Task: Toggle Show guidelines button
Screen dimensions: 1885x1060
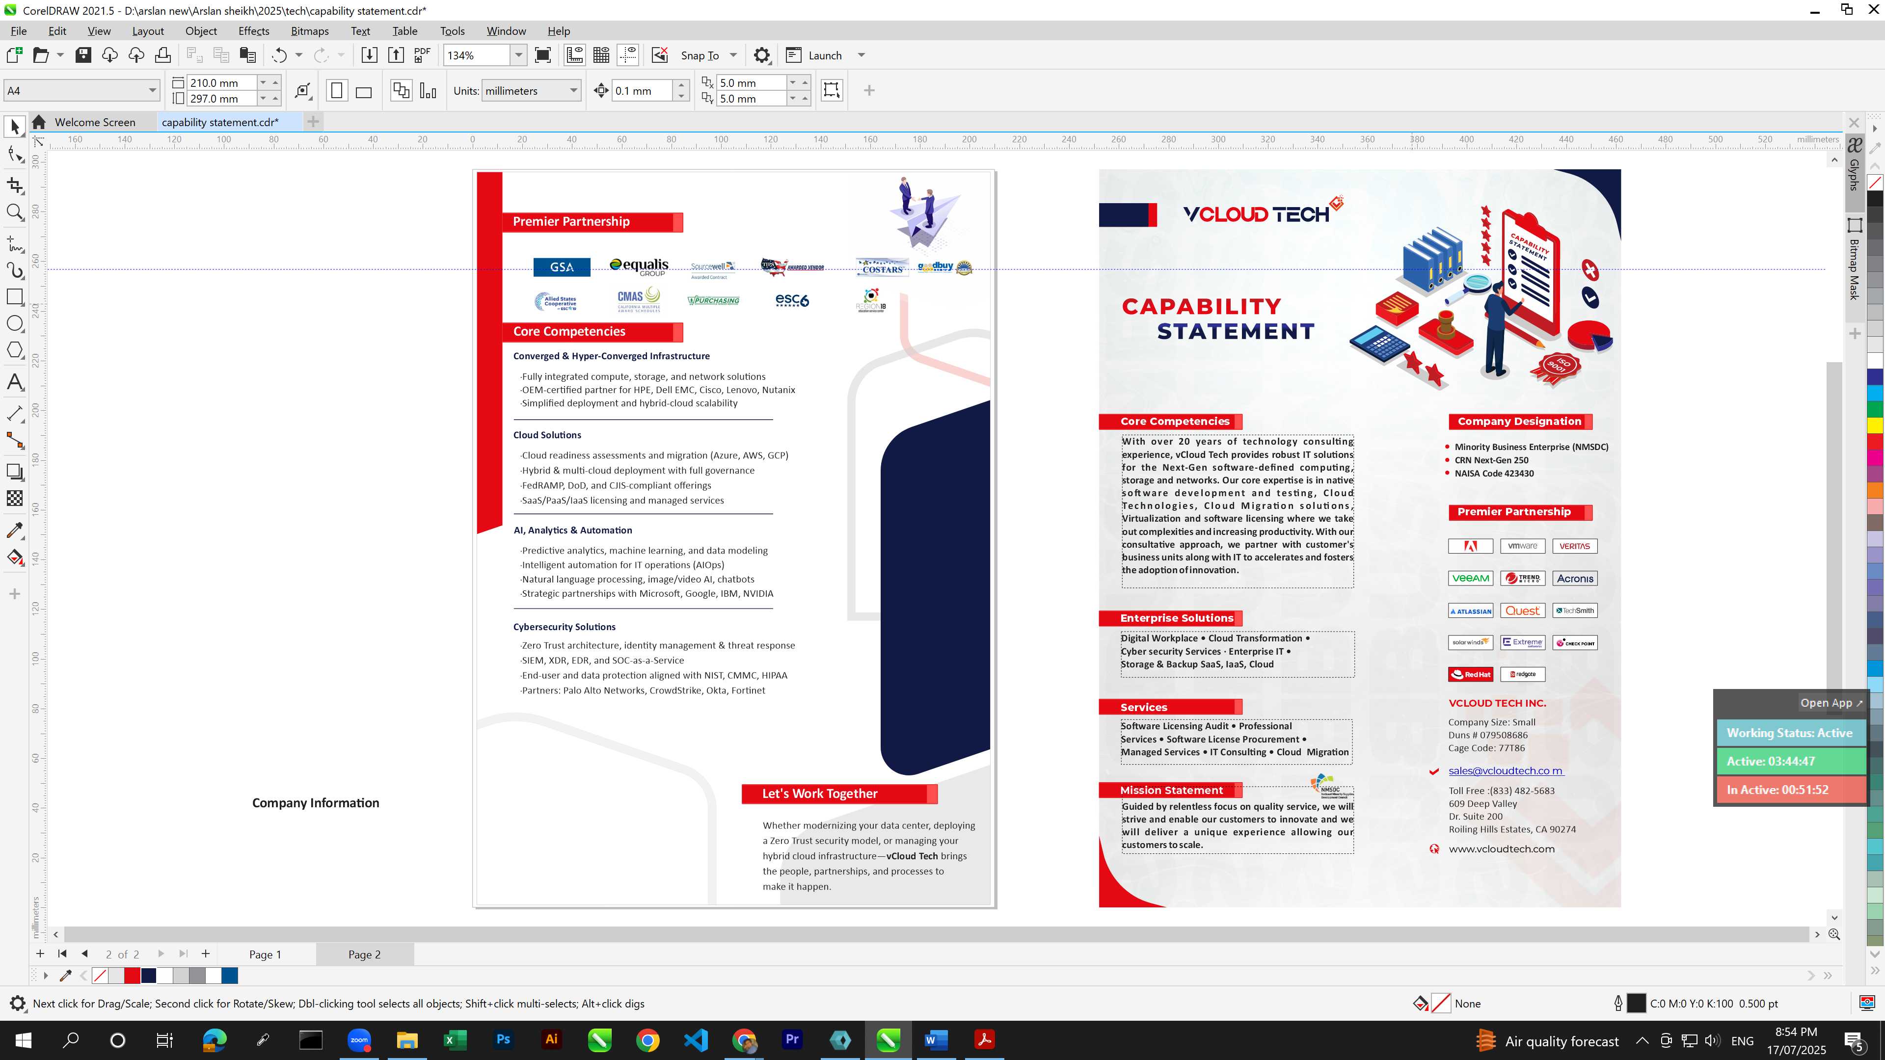Action: (628, 55)
